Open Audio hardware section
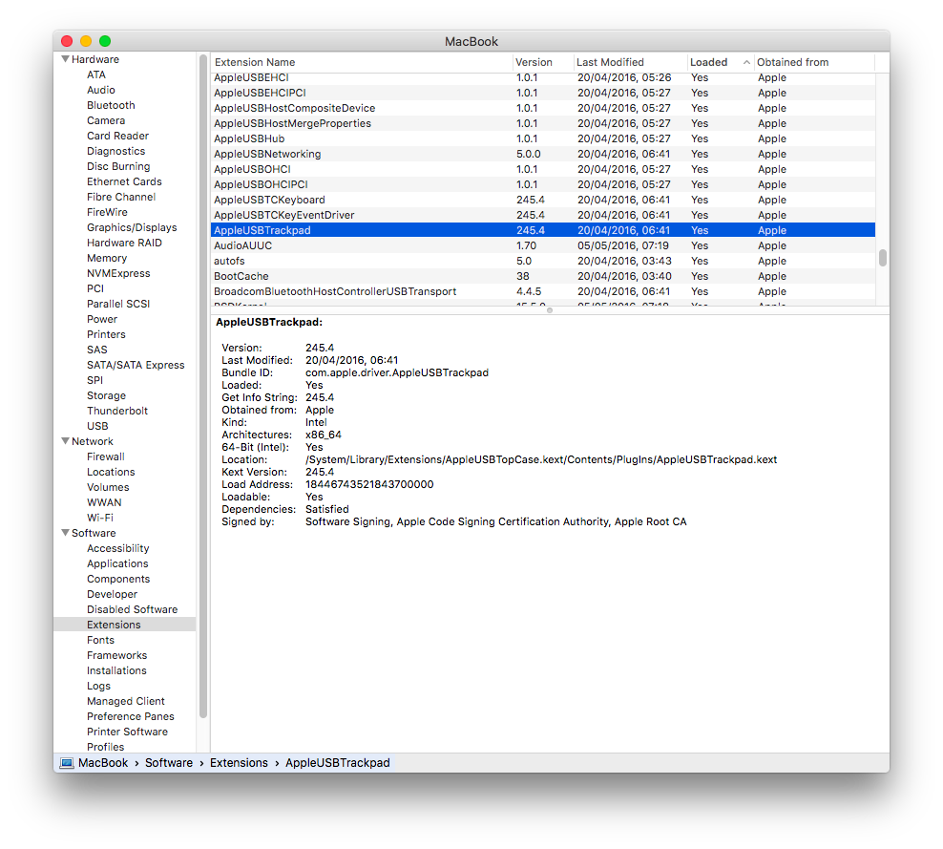The image size is (943, 849). 101,90
